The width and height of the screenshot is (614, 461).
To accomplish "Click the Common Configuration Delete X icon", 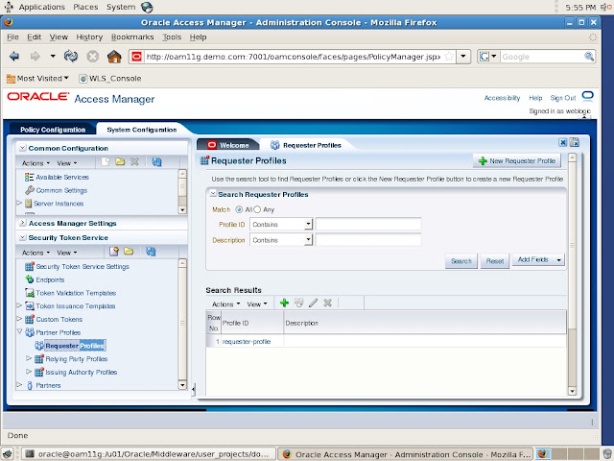I will click(x=134, y=162).
